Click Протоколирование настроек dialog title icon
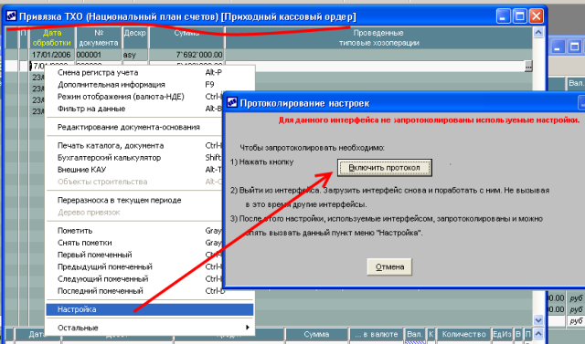 click(232, 102)
